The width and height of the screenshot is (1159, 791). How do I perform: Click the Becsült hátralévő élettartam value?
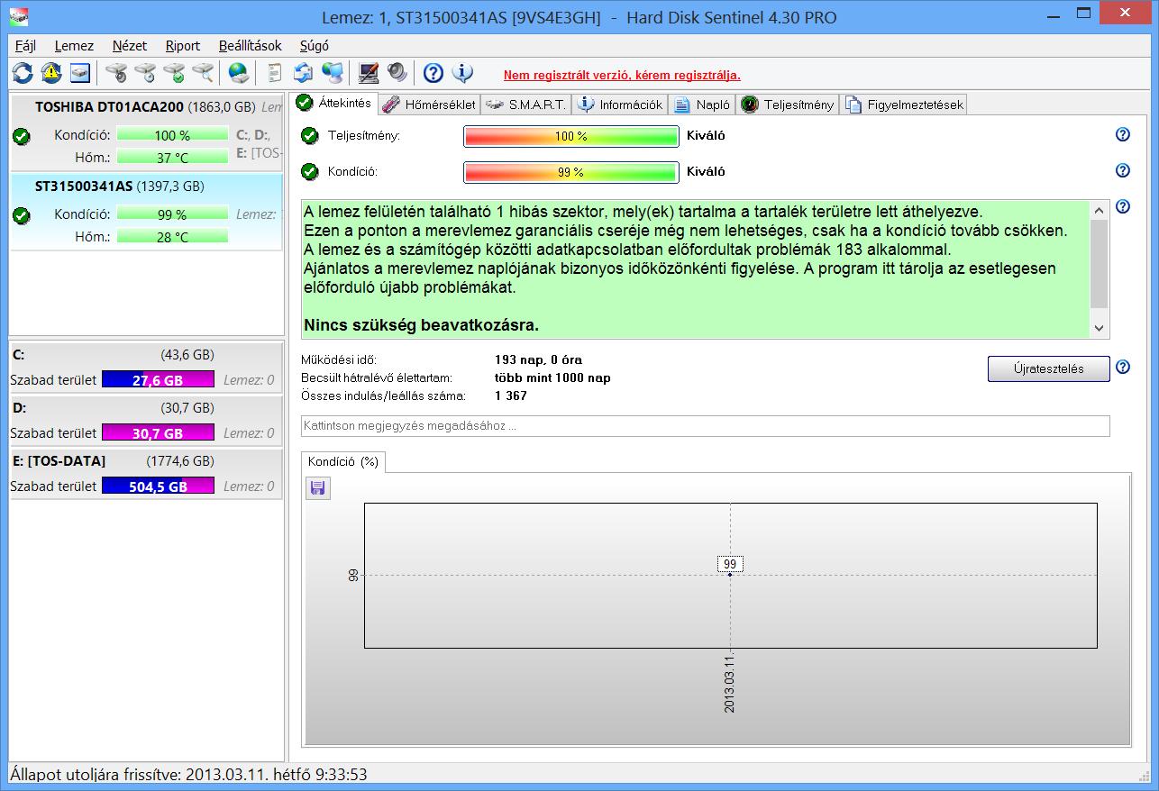pyautogui.click(x=552, y=377)
